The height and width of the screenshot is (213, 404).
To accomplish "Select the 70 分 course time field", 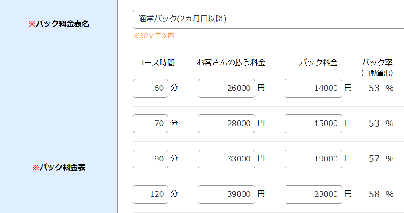I will (x=151, y=124).
